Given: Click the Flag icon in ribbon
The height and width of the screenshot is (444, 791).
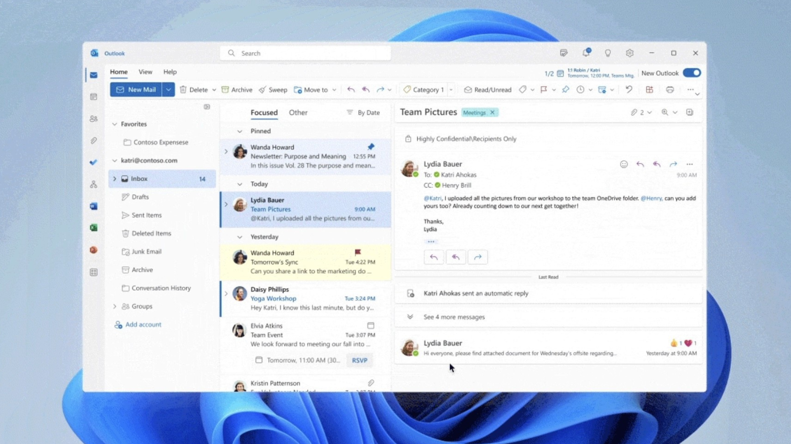Looking at the screenshot, I should click(x=544, y=90).
